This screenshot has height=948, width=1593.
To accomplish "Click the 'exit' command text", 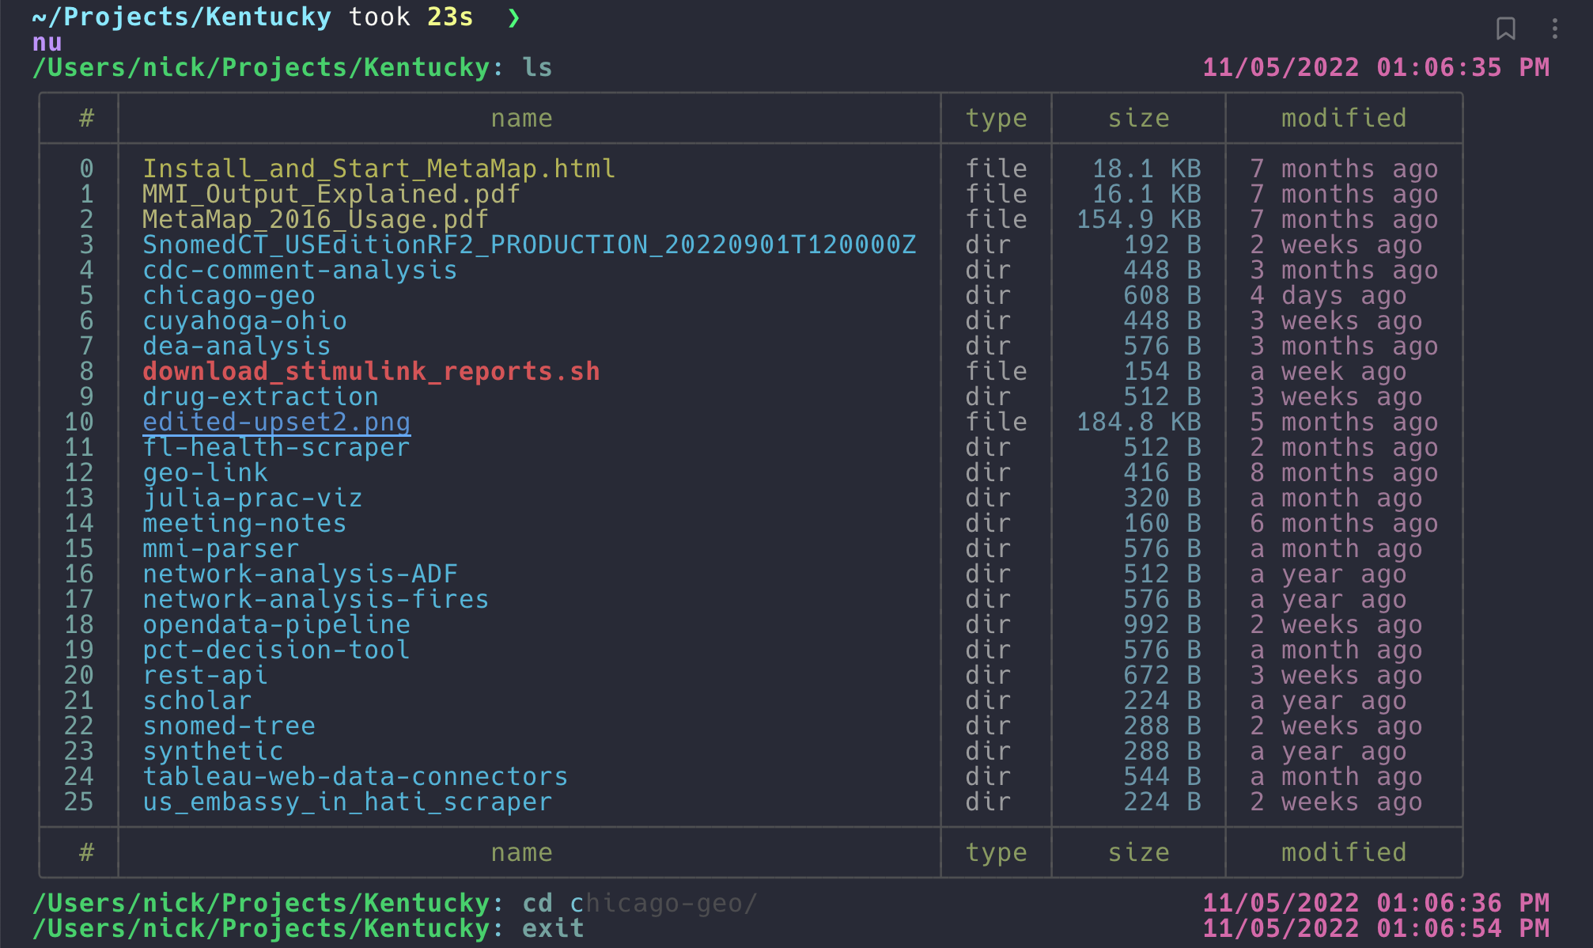I will (553, 928).
